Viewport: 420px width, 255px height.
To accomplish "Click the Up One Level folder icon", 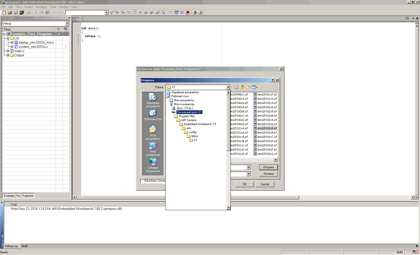I will coord(242,87).
